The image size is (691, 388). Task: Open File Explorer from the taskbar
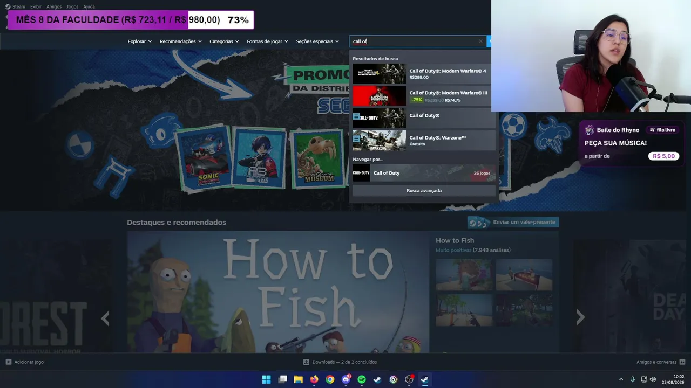tap(298, 379)
